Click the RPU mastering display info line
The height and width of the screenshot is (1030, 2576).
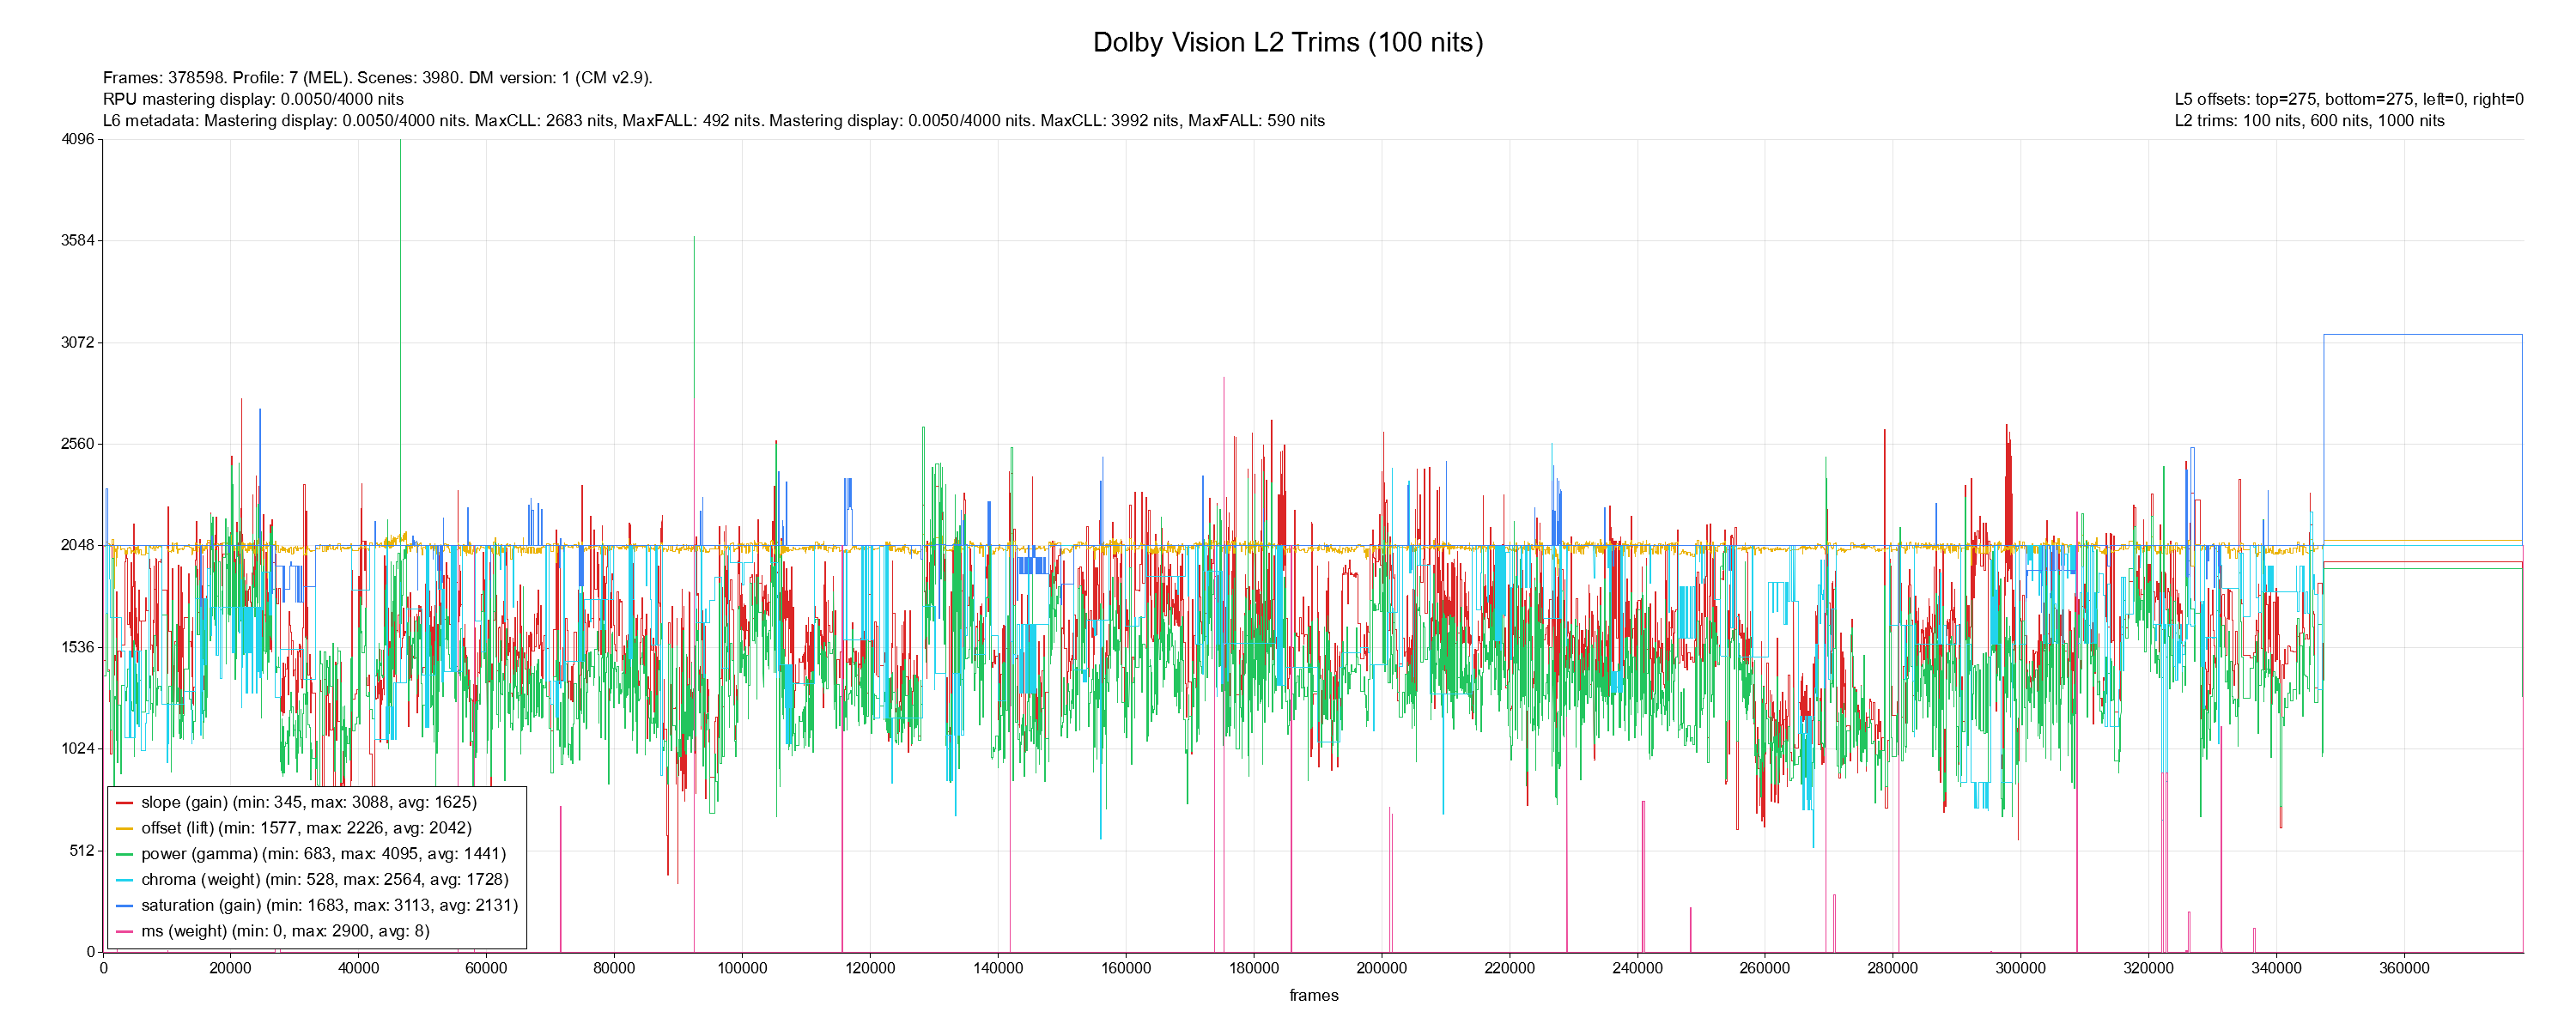[x=253, y=99]
